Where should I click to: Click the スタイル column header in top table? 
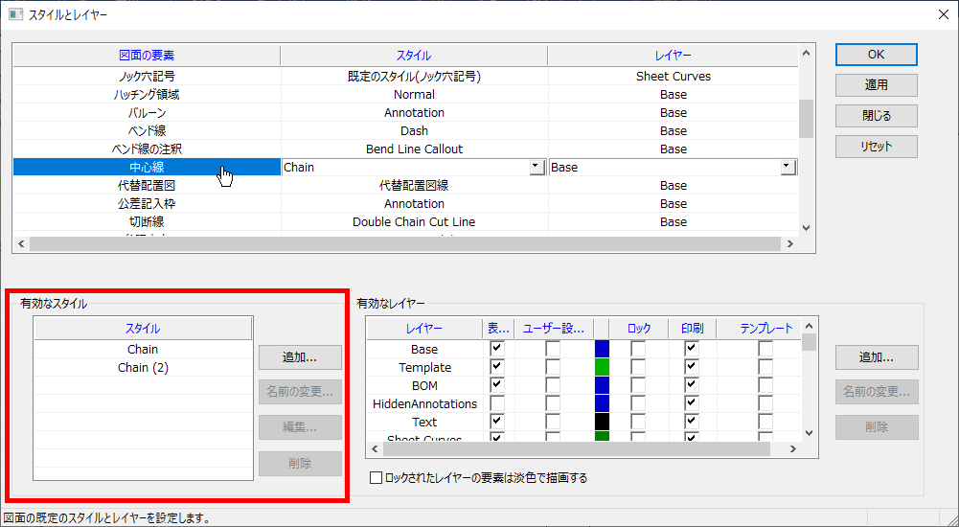point(413,57)
